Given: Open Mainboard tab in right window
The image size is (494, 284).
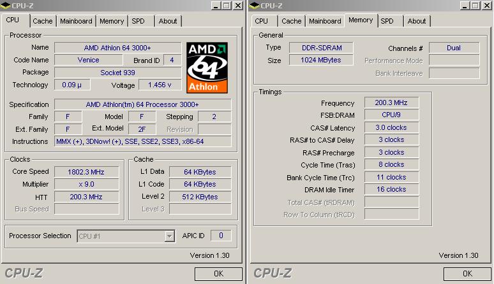Looking at the screenshot, I should click(x=325, y=21).
